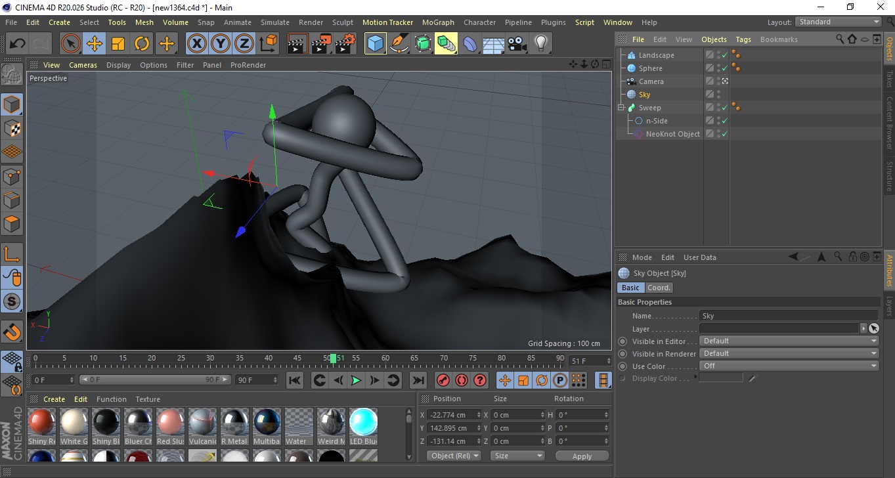Go to start of animation
The image size is (895, 478).
[295, 380]
